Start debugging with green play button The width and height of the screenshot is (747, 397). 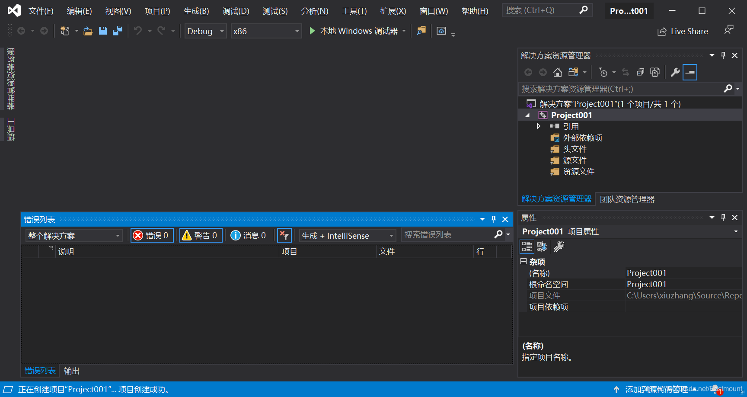click(x=312, y=31)
